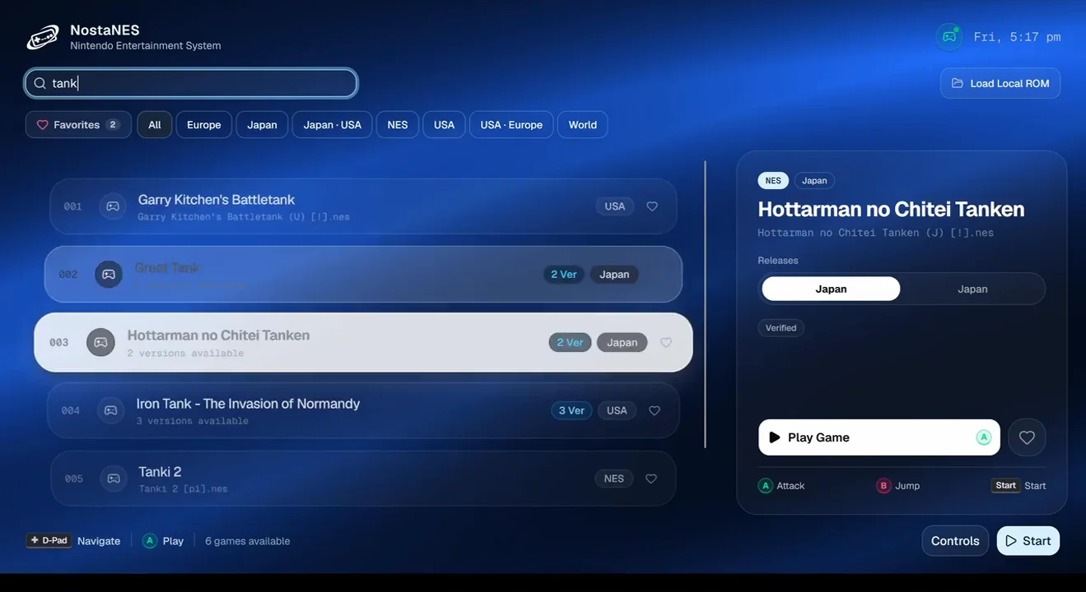Screen dimensions: 1086x592
Task: Click the green gamepad status icon
Action: coord(949,37)
